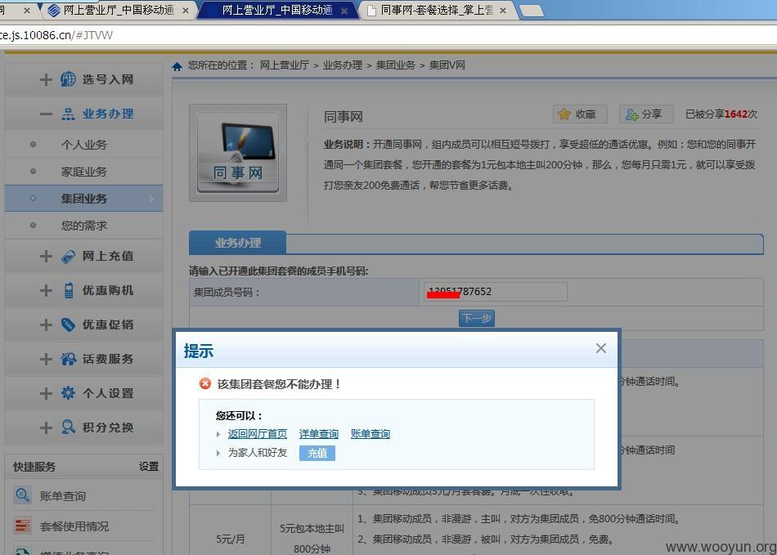Open 返回网厅首页 link in dialog

point(257,434)
